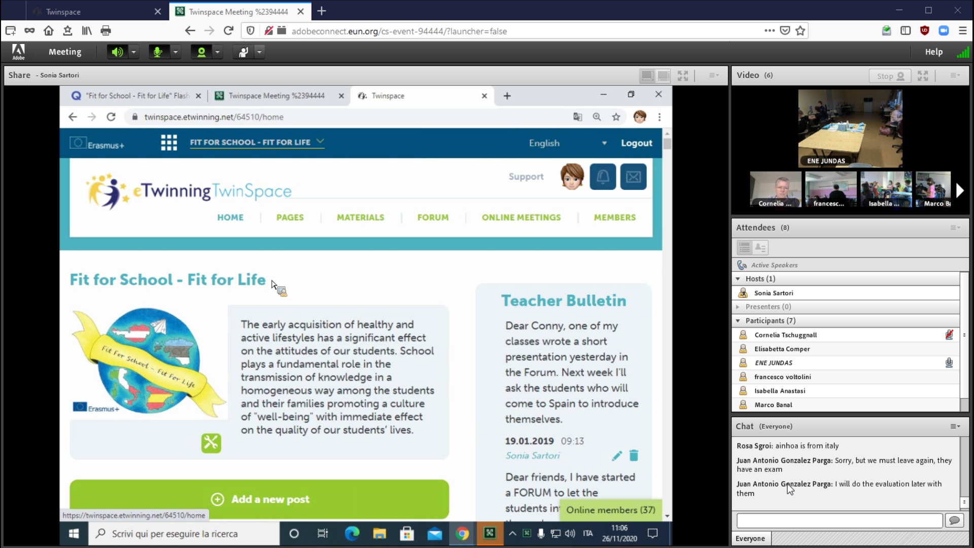This screenshot has width=974, height=548.
Task: Open the Help menu
Action: tap(933, 52)
